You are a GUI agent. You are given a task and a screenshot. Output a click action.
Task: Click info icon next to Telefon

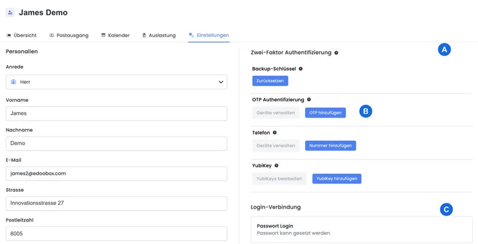[x=275, y=133]
